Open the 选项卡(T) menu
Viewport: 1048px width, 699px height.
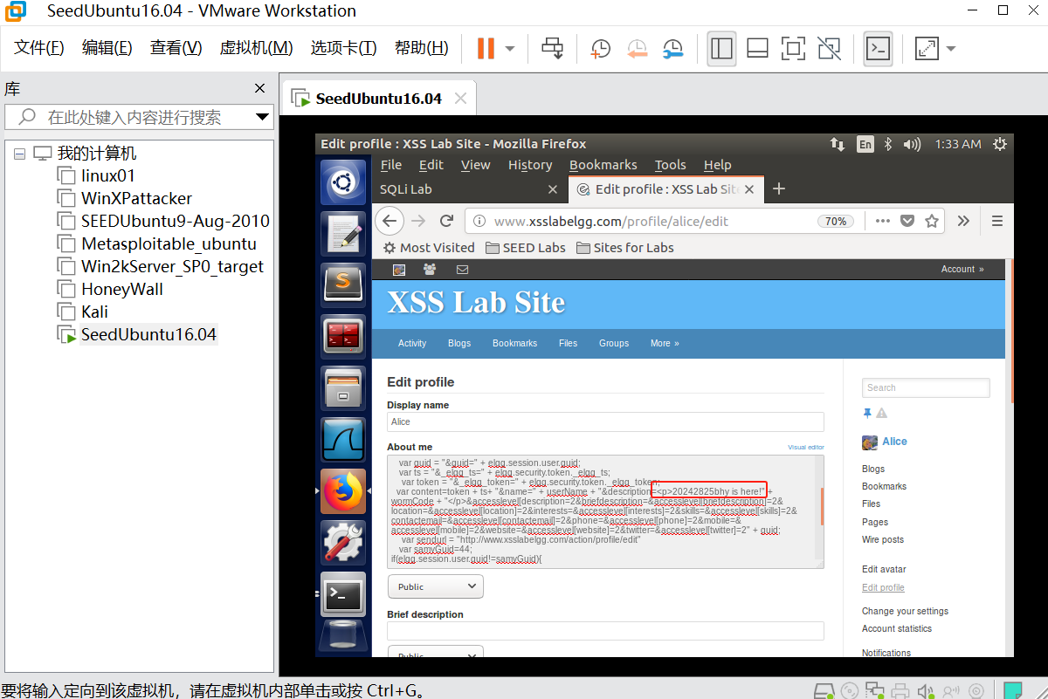(344, 48)
